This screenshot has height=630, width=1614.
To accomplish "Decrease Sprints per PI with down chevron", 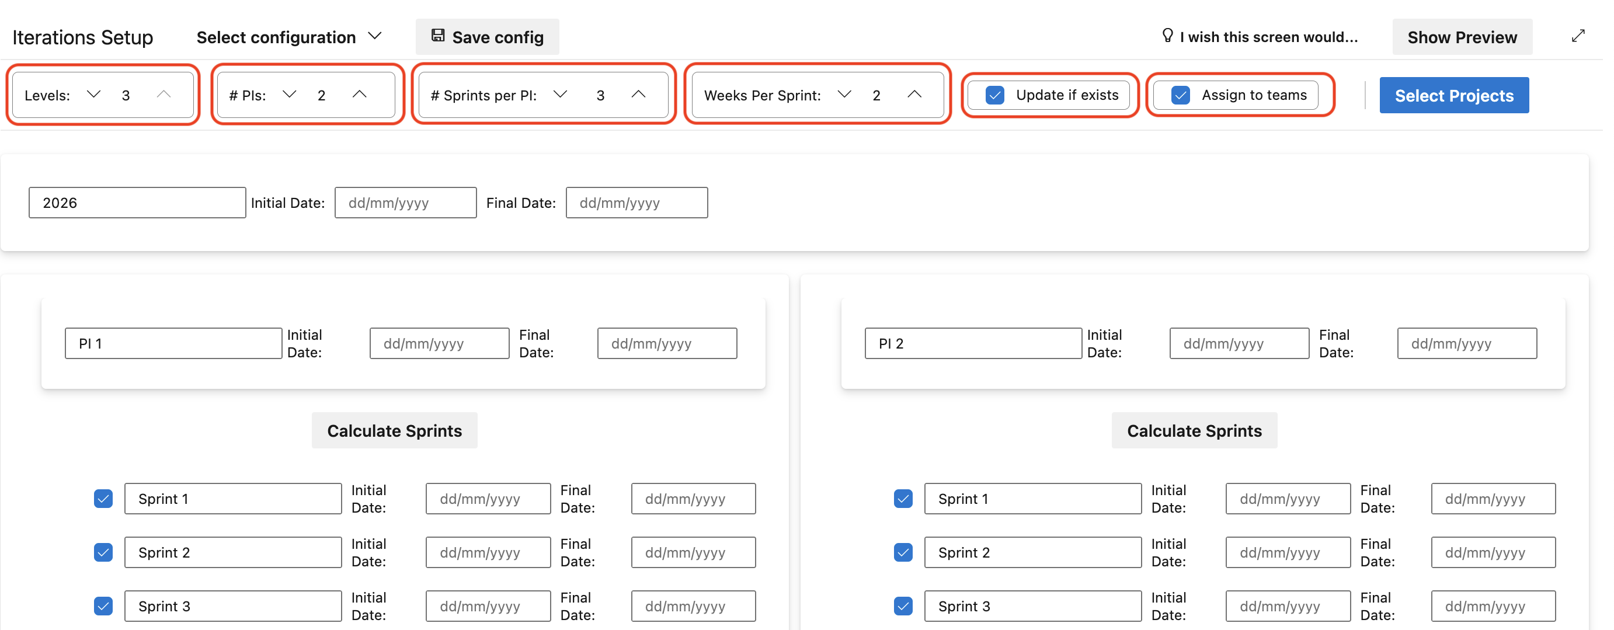I will point(560,95).
